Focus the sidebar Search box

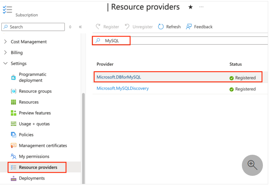coord(33,27)
